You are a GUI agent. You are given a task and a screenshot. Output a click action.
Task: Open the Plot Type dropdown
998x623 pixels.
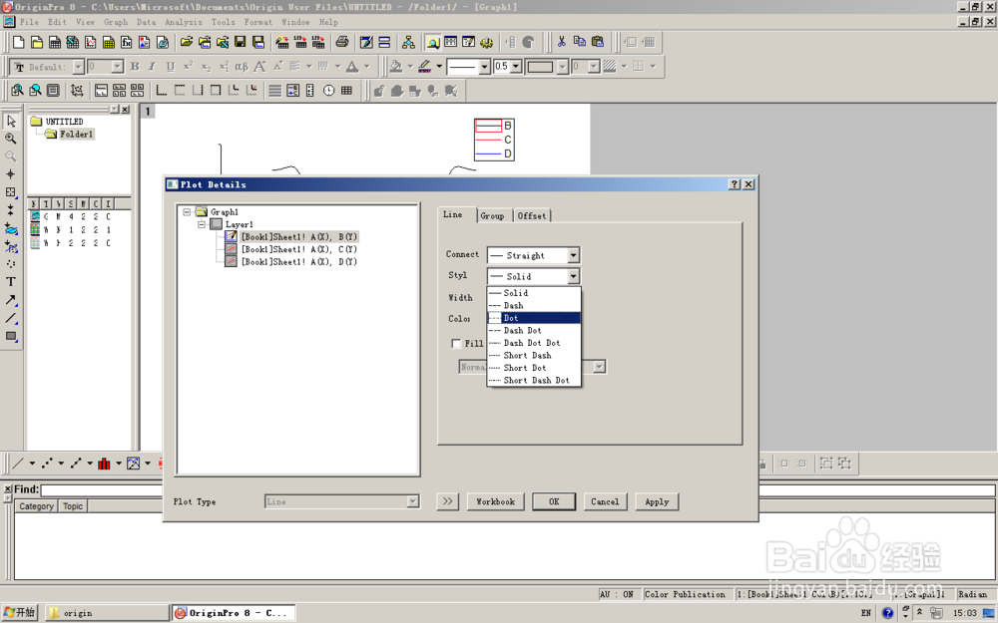coord(413,501)
